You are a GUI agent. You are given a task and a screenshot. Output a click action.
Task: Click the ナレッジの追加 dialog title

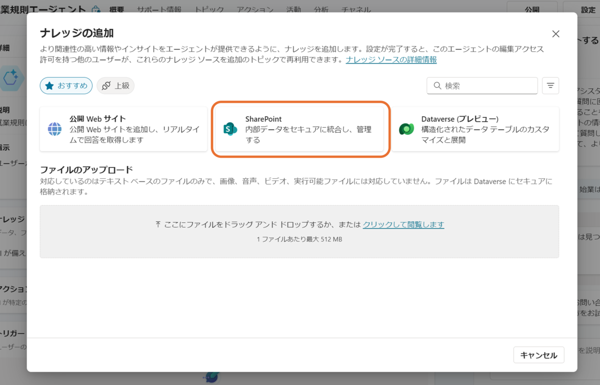pyautogui.click(x=76, y=33)
